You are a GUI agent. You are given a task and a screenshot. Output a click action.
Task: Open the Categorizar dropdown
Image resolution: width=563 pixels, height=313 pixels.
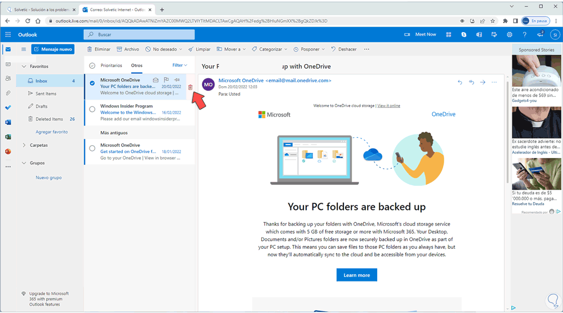coord(269,49)
